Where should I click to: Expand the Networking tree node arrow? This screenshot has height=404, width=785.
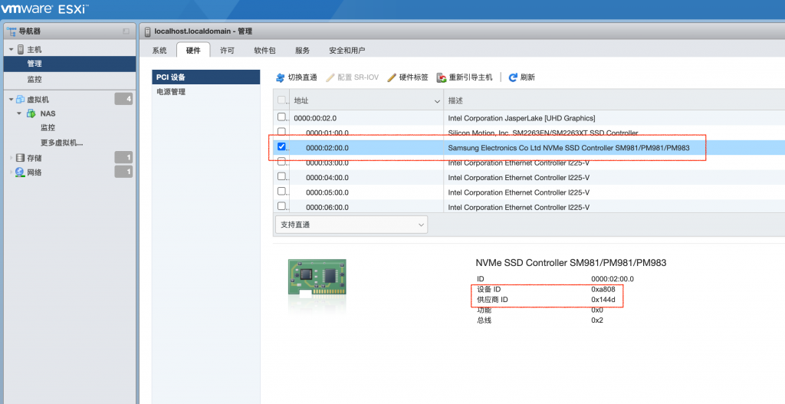click(11, 172)
